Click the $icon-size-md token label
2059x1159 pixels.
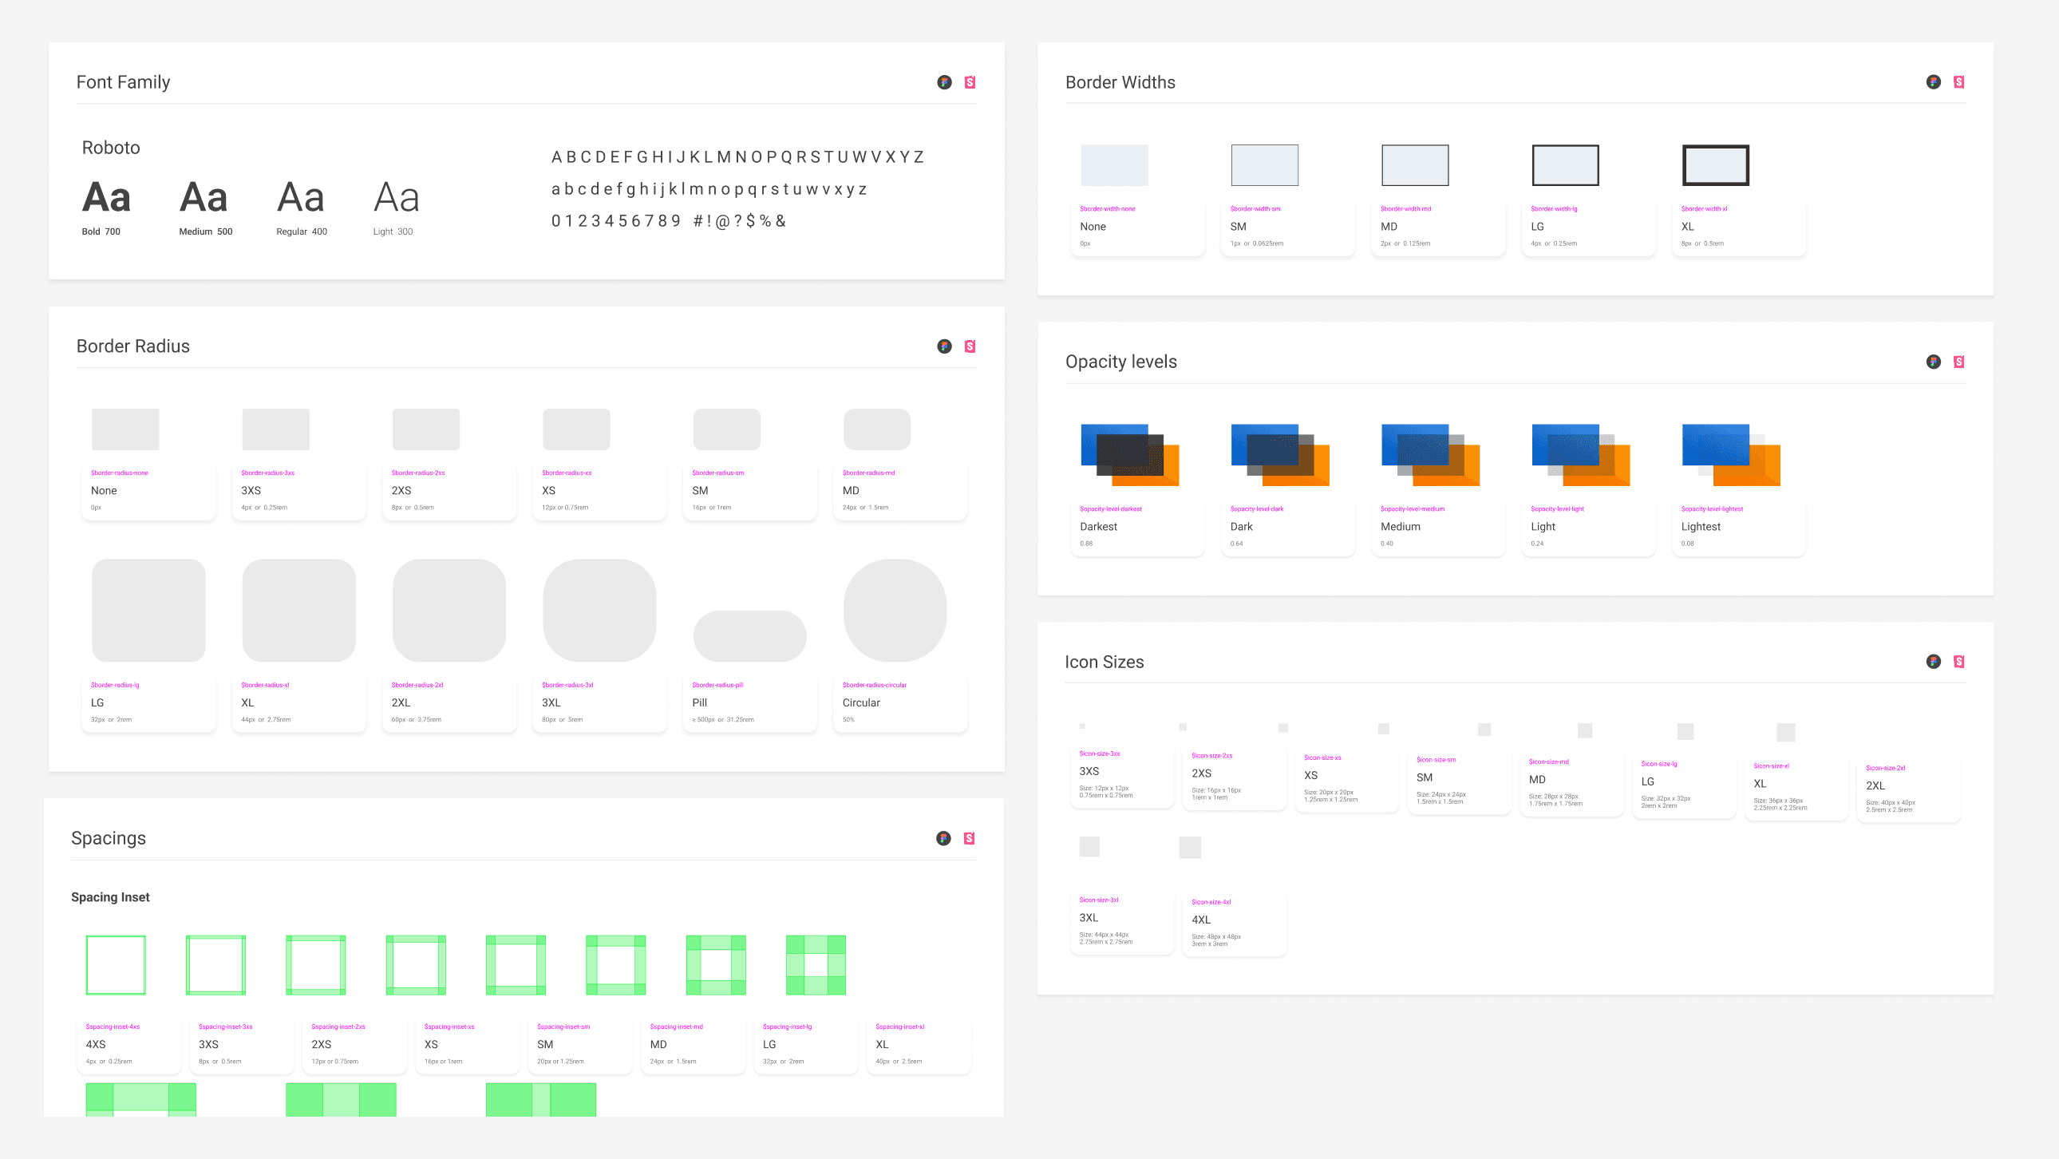pyautogui.click(x=1549, y=761)
